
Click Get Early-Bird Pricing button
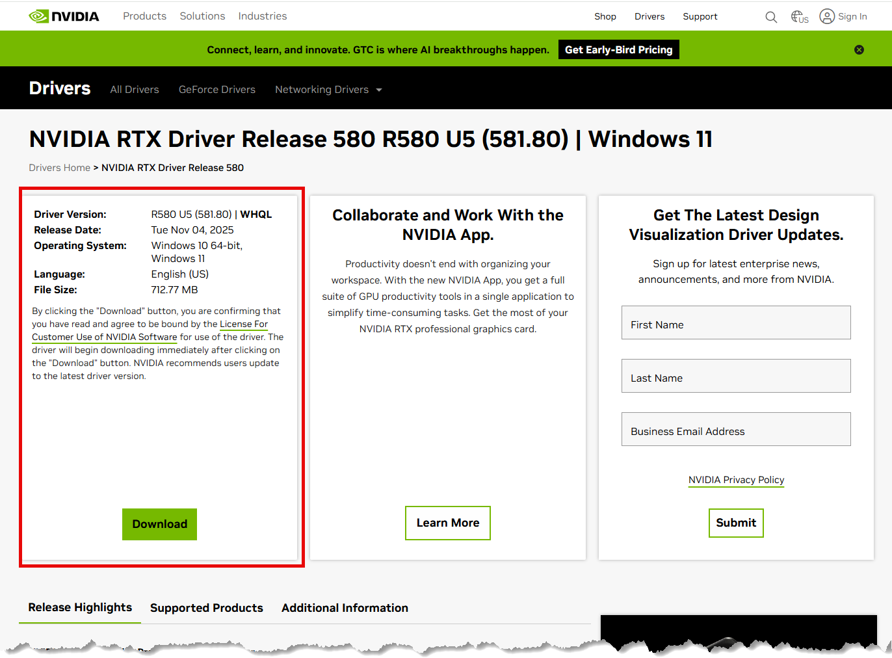point(618,50)
